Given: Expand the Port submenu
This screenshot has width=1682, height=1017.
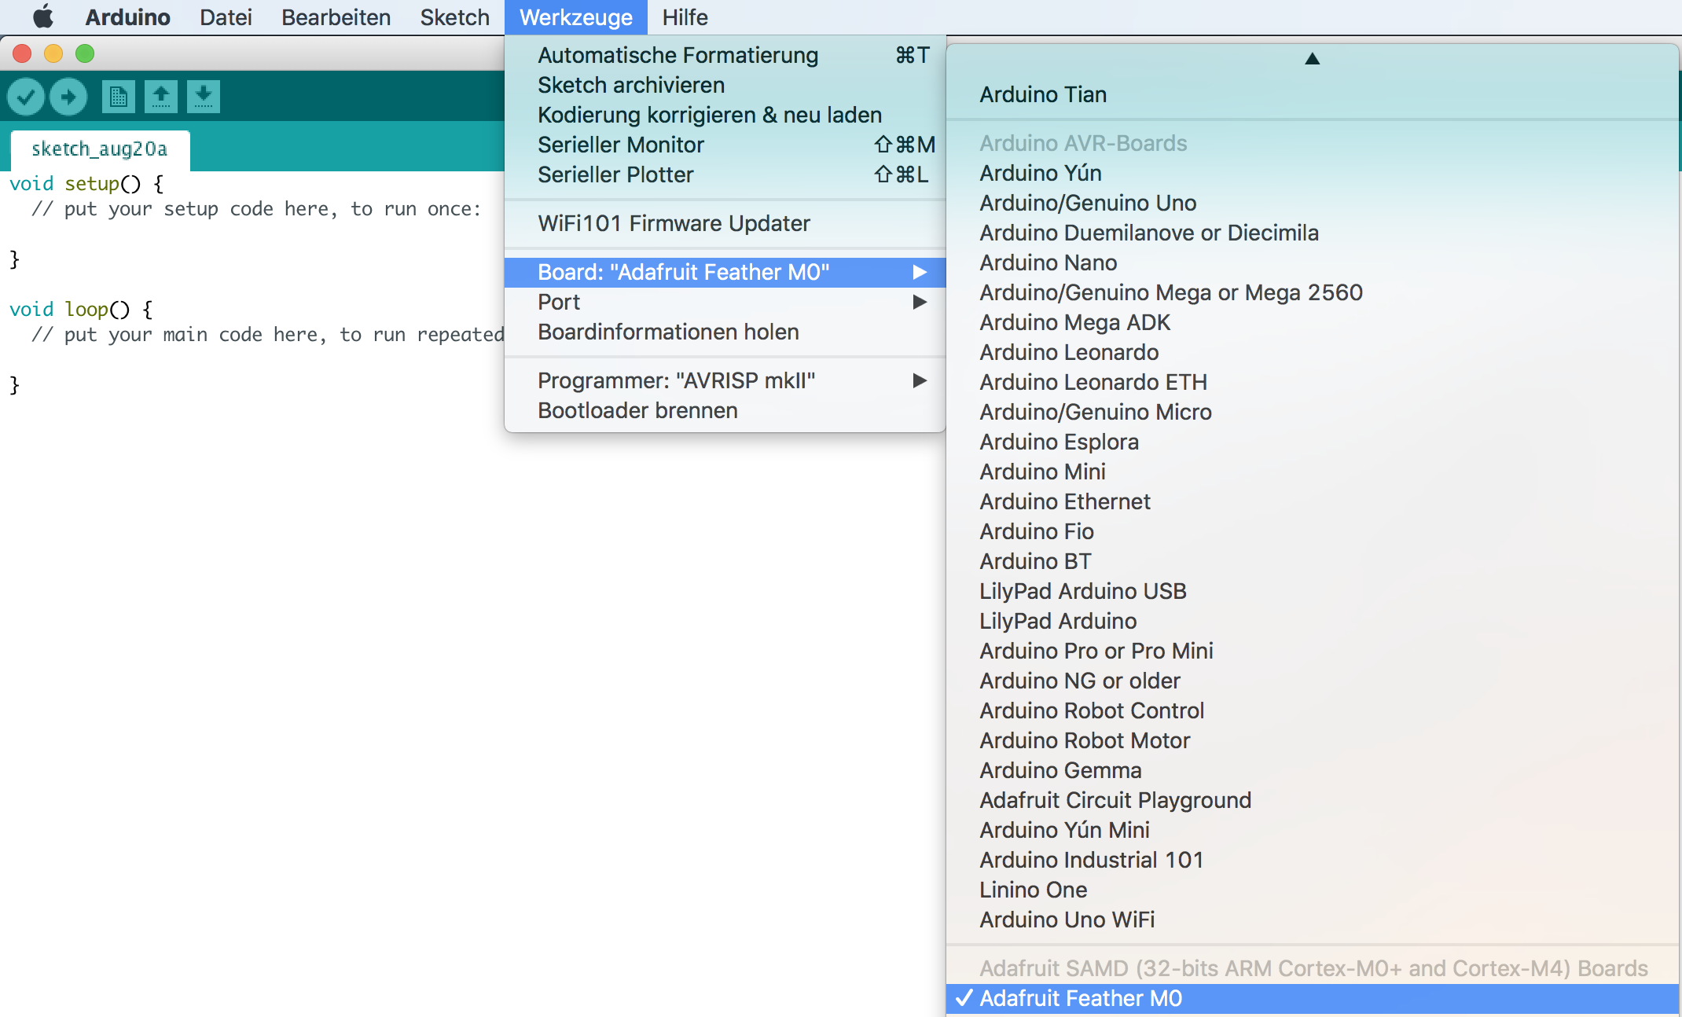Looking at the screenshot, I should 725,302.
